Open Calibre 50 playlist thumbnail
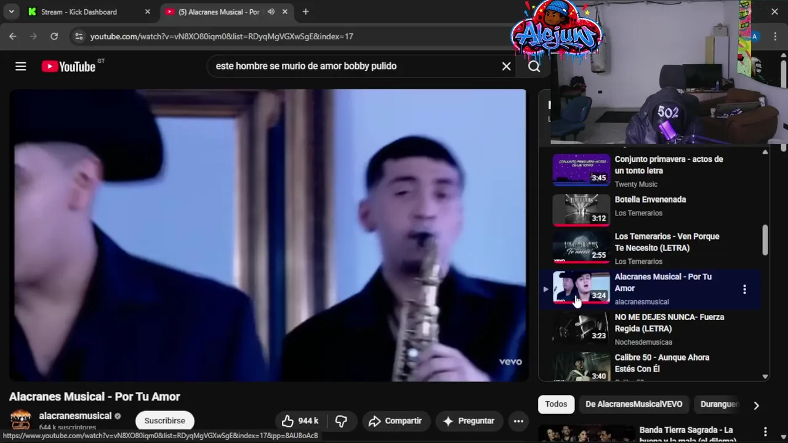The width and height of the screenshot is (788, 443). pyautogui.click(x=581, y=367)
